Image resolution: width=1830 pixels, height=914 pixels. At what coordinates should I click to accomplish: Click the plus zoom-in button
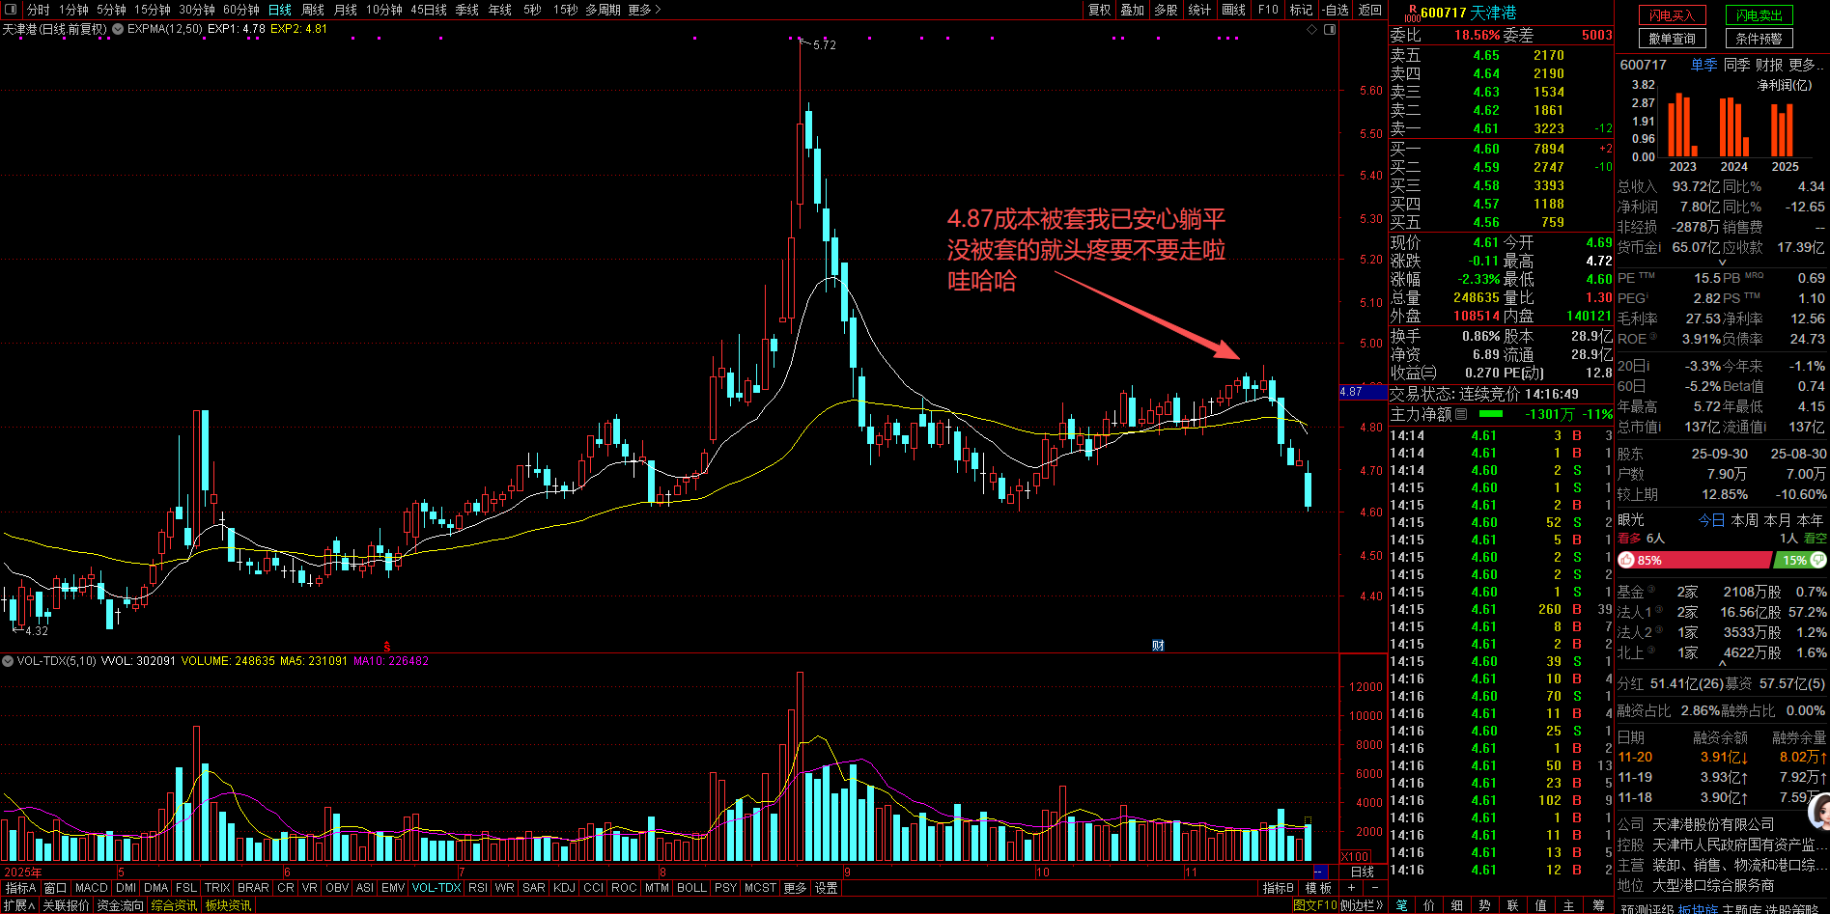(x=1351, y=887)
